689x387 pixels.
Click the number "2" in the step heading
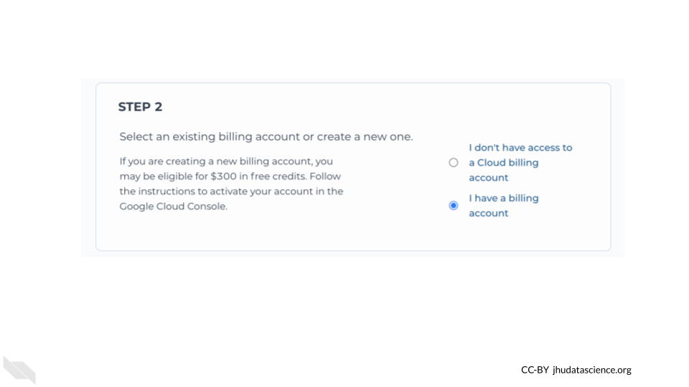(x=158, y=107)
